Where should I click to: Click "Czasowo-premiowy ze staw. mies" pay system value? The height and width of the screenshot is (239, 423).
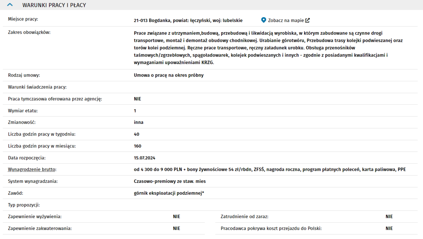[170, 181]
